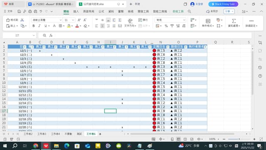Click the decrease font size icon
Screen dimensions: 266x150
[x=85, y=20]
